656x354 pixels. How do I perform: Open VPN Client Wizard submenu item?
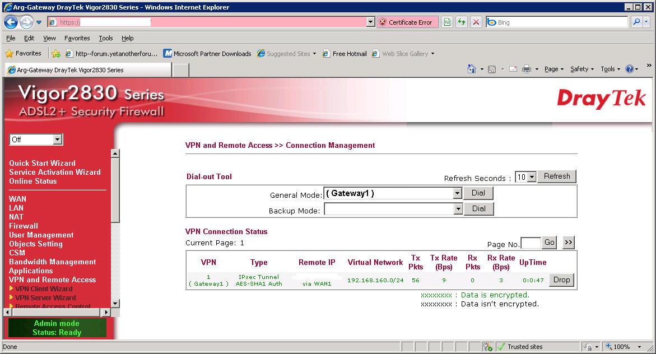[44, 288]
